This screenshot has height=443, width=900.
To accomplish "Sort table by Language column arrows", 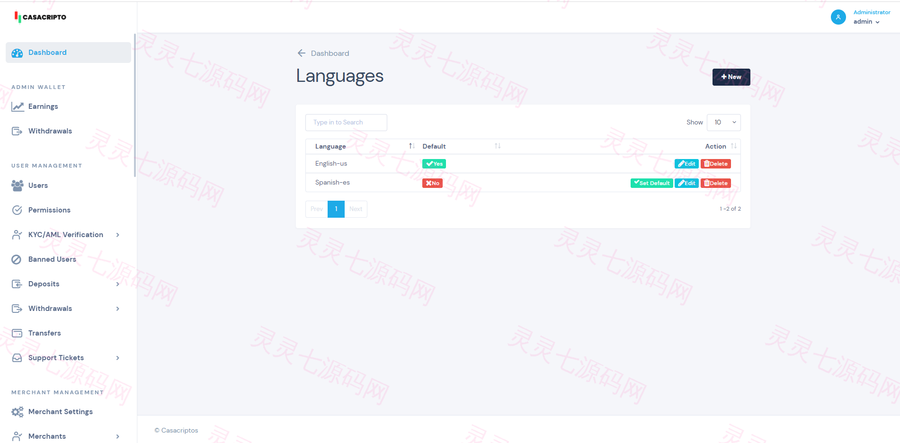I will [x=412, y=146].
